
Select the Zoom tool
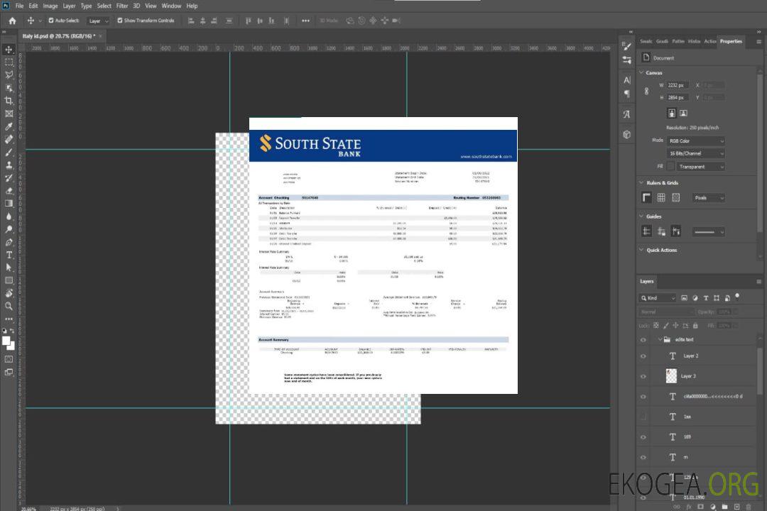point(9,306)
